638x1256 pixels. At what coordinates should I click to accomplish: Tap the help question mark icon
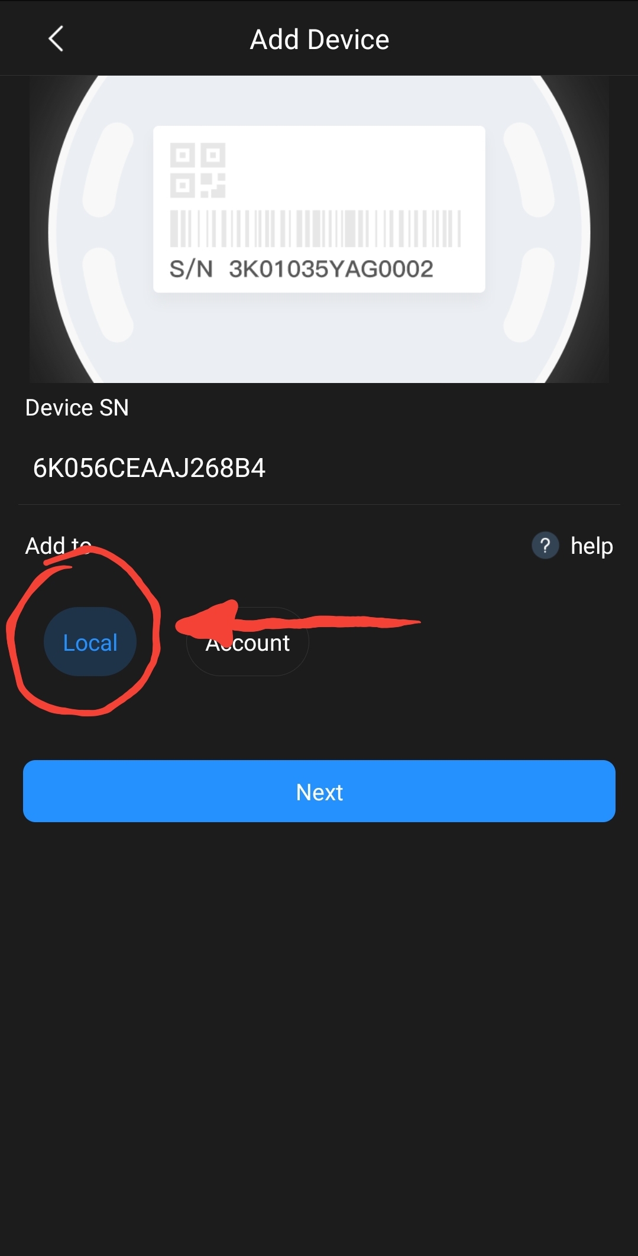click(545, 546)
